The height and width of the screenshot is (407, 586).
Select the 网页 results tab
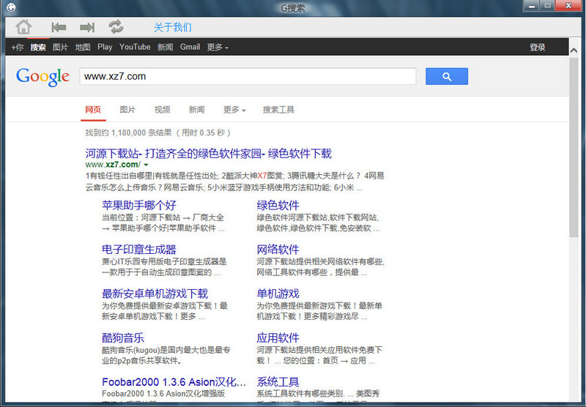[93, 109]
